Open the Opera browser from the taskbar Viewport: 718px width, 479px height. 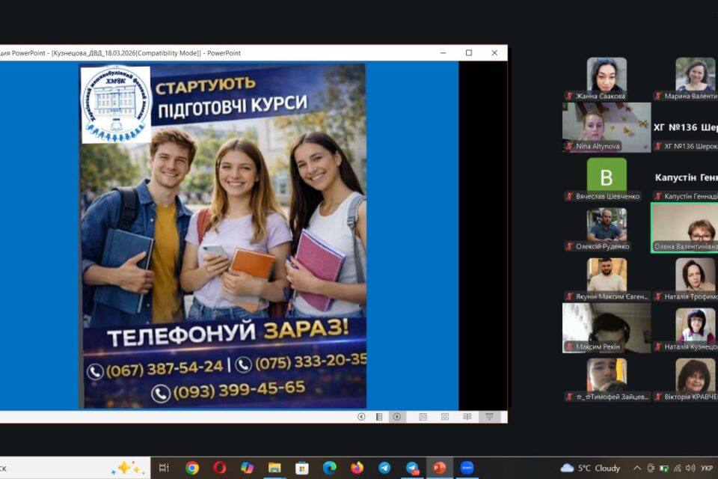pos(220,468)
